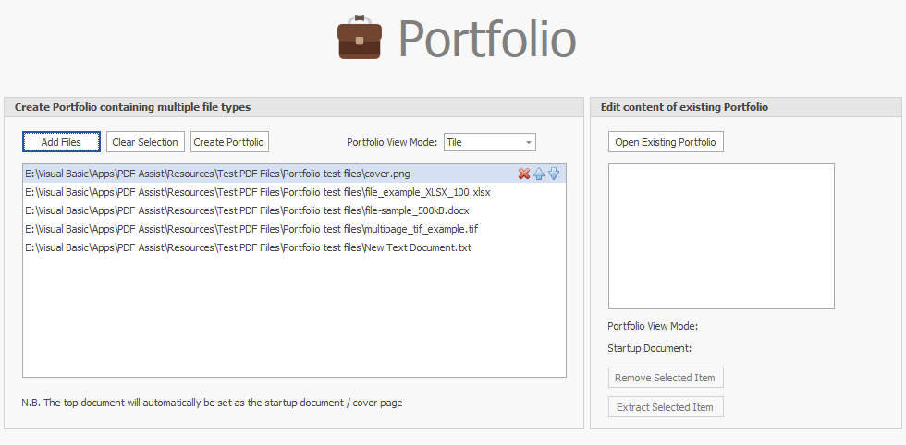Click the Extract Selected Item button

(x=666, y=407)
